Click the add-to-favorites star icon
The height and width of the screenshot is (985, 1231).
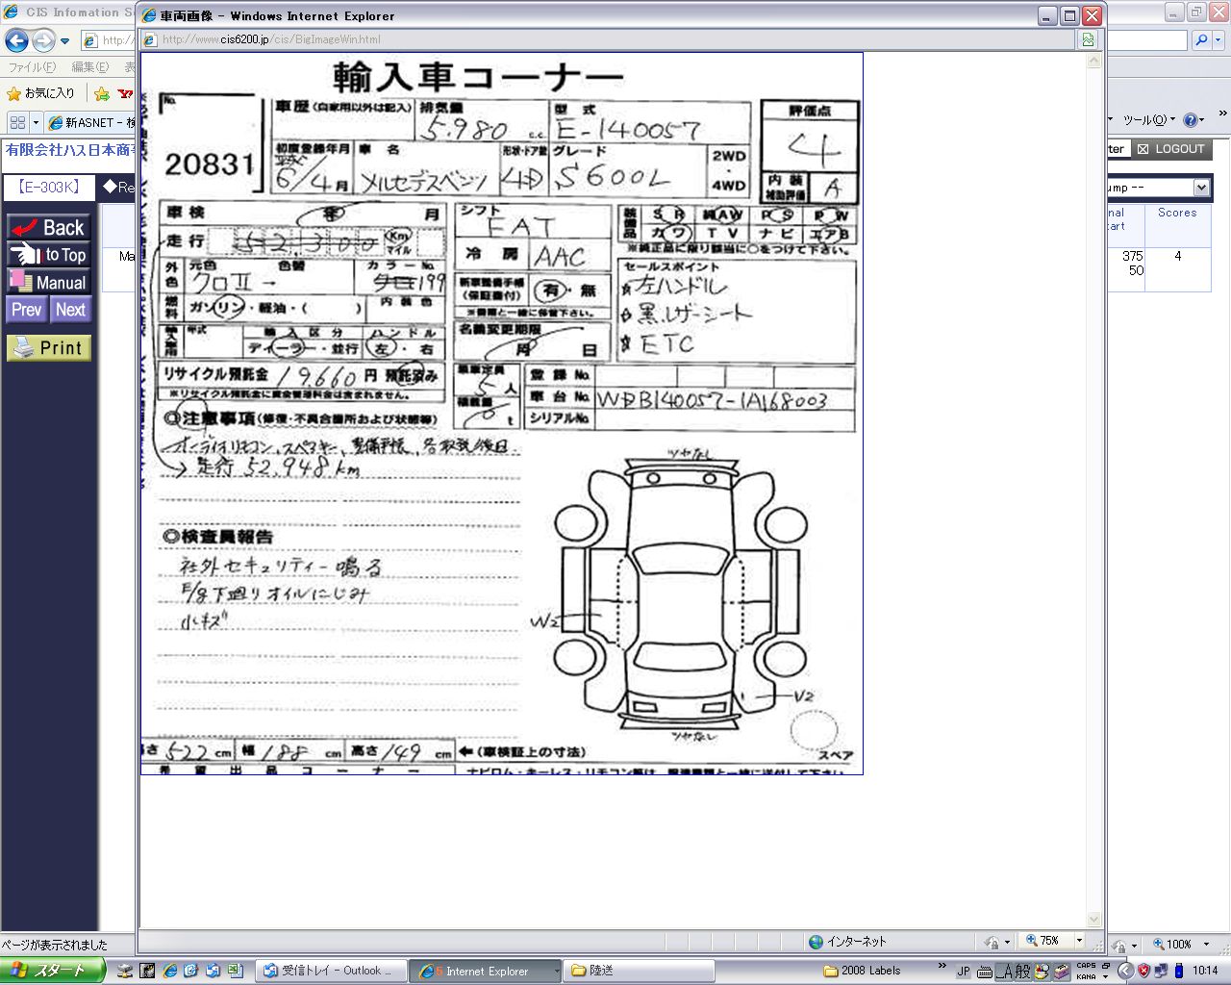101,93
